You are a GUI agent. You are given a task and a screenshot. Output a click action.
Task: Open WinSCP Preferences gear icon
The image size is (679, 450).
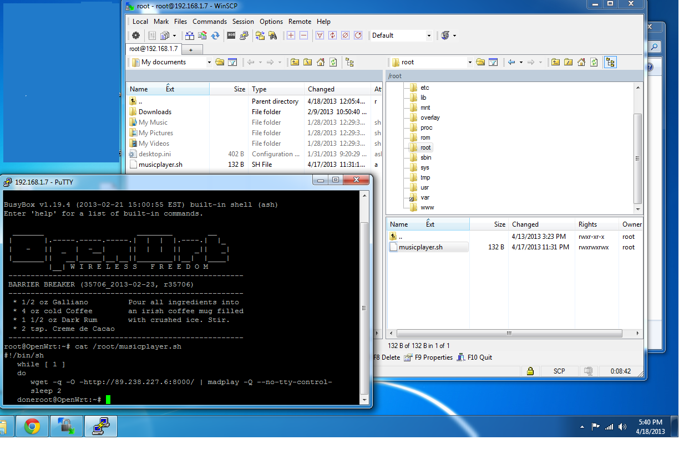click(135, 35)
